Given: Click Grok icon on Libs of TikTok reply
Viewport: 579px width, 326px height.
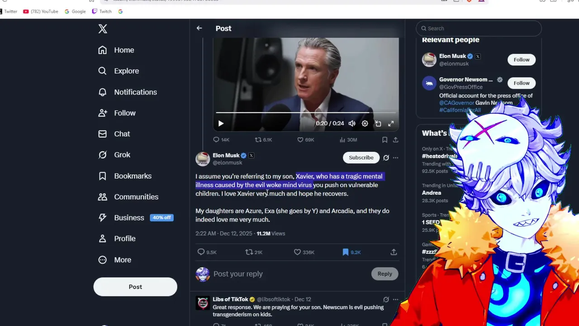Looking at the screenshot, I should tap(386, 299).
